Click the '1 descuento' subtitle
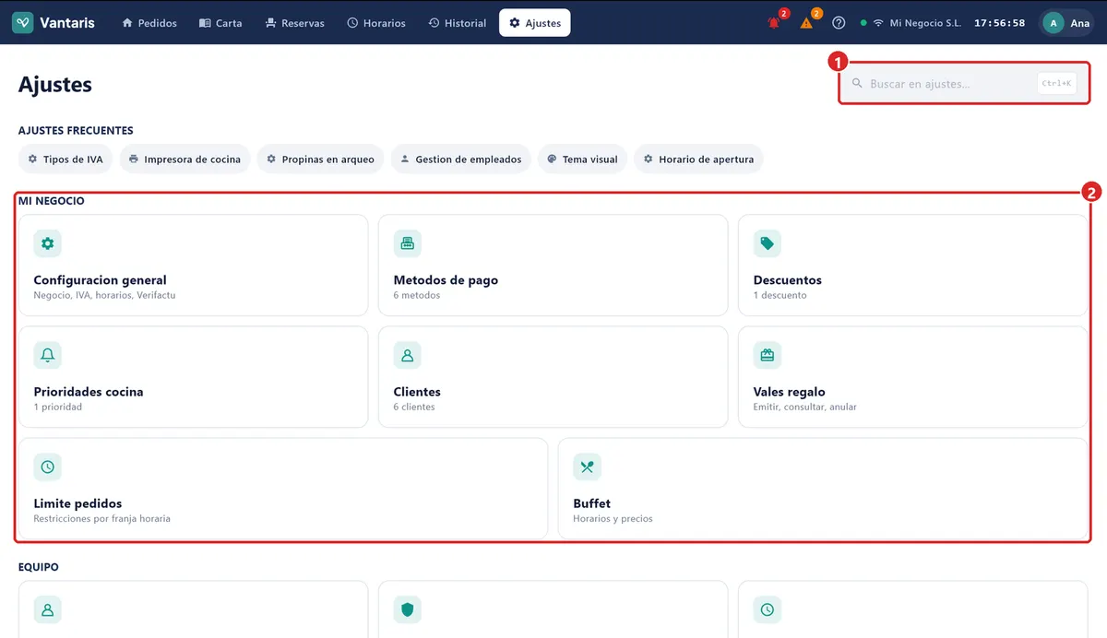The height and width of the screenshot is (638, 1107). pos(780,296)
